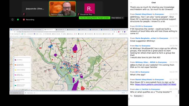189x106 pixels.
Task: Open the browser three-dot menu
Action: (x=127, y=32)
